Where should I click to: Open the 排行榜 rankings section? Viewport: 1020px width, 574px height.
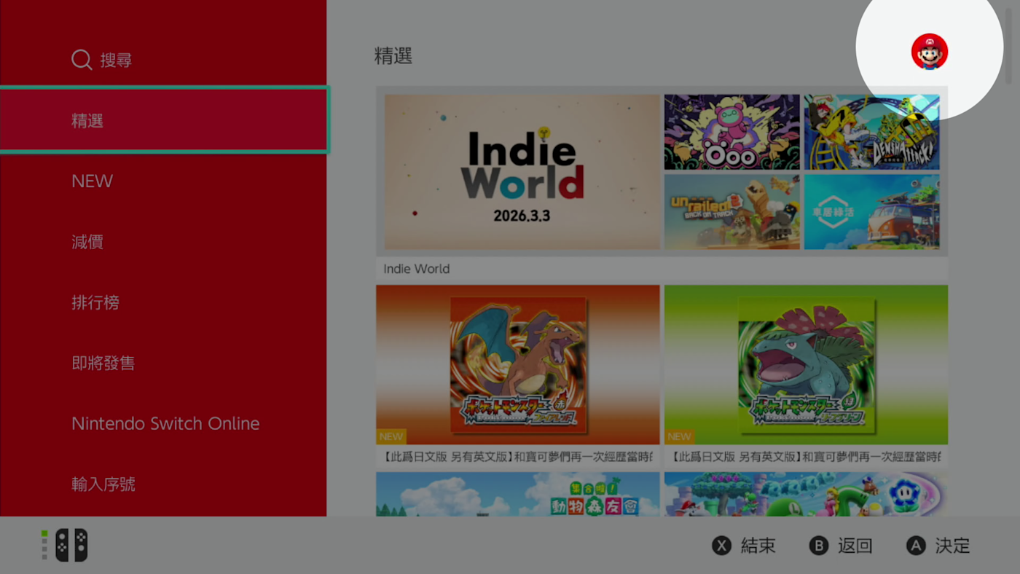(95, 302)
